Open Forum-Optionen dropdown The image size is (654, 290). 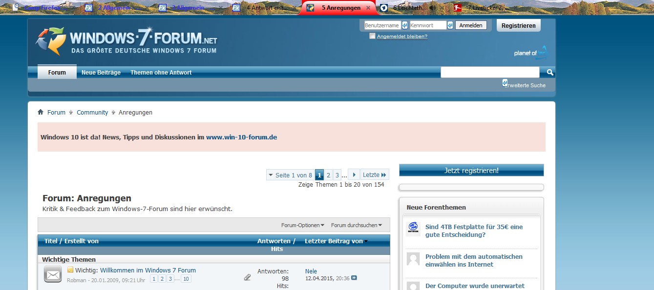[303, 225]
